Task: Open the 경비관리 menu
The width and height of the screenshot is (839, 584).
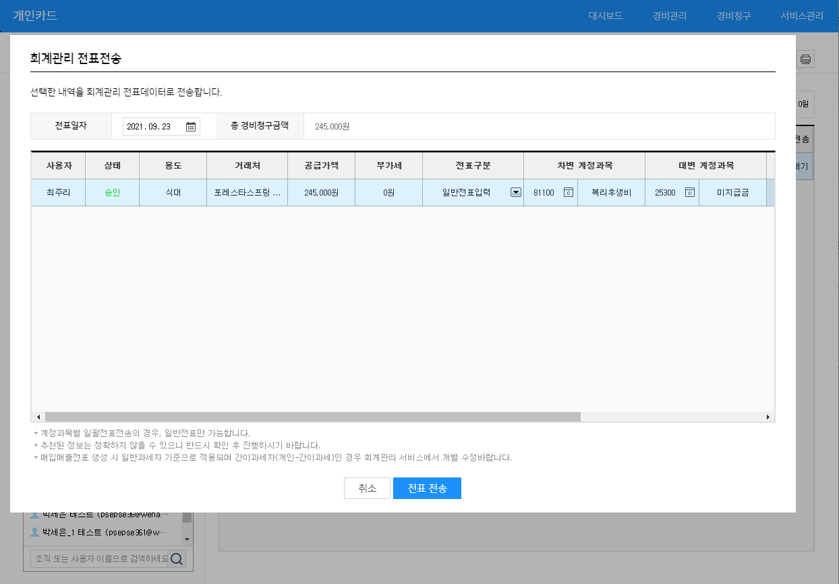Action: 669,16
